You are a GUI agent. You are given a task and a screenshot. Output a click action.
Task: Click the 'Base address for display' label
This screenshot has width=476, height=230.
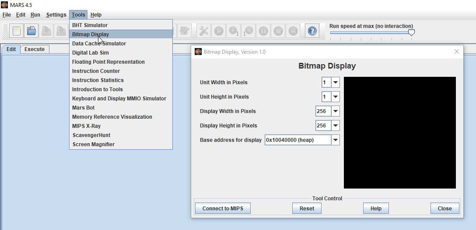point(231,140)
